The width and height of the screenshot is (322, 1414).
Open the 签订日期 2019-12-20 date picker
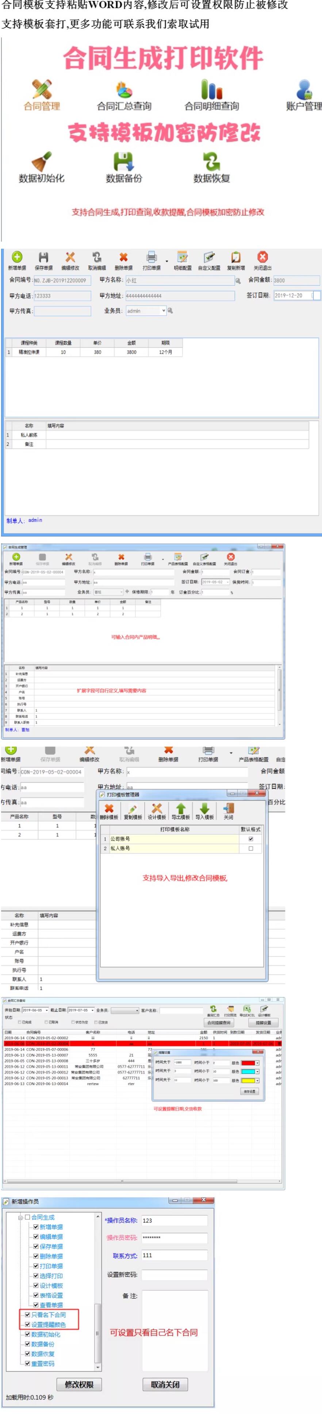click(x=316, y=295)
